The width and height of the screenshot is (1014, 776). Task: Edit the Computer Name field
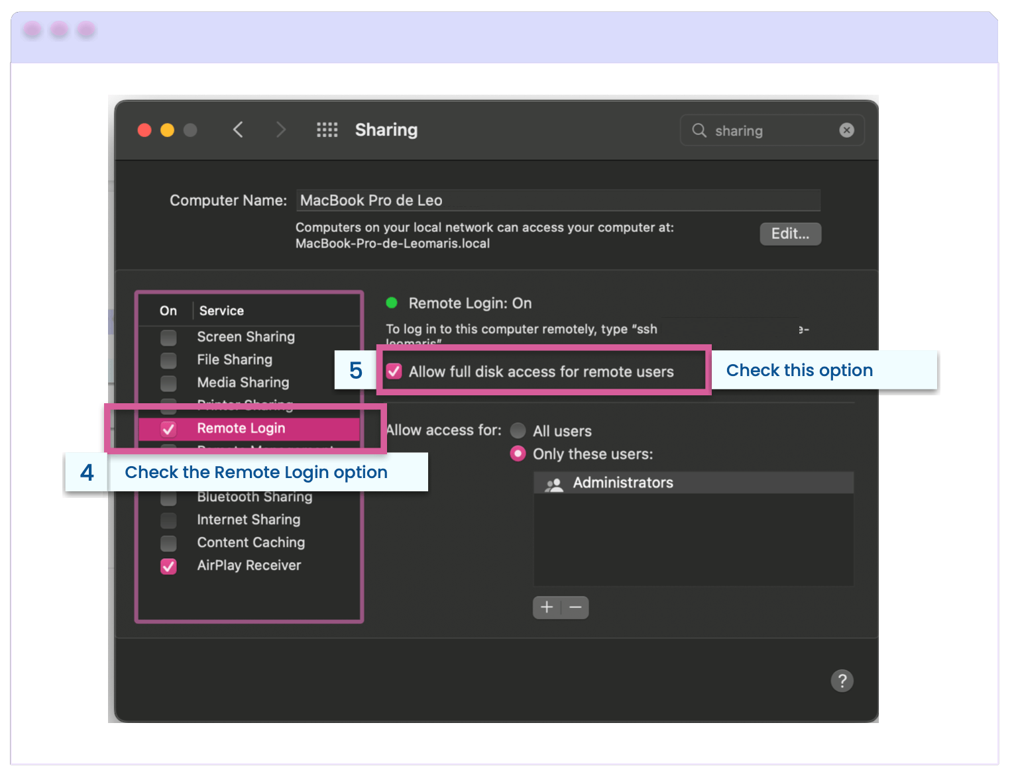558,201
